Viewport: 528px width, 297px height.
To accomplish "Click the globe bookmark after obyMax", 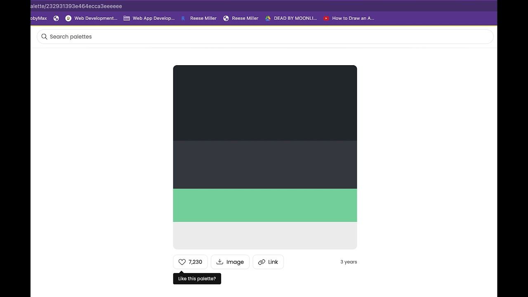I will click(56, 18).
